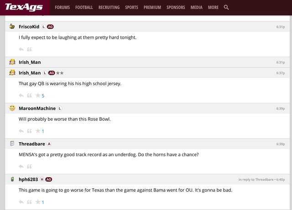Click reply arrow on MaroonMachine's post
This screenshot has height=210, width=292.
(x=21, y=131)
